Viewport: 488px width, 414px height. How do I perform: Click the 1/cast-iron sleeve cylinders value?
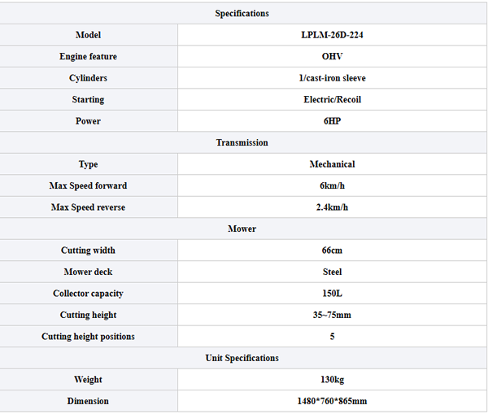coord(332,78)
